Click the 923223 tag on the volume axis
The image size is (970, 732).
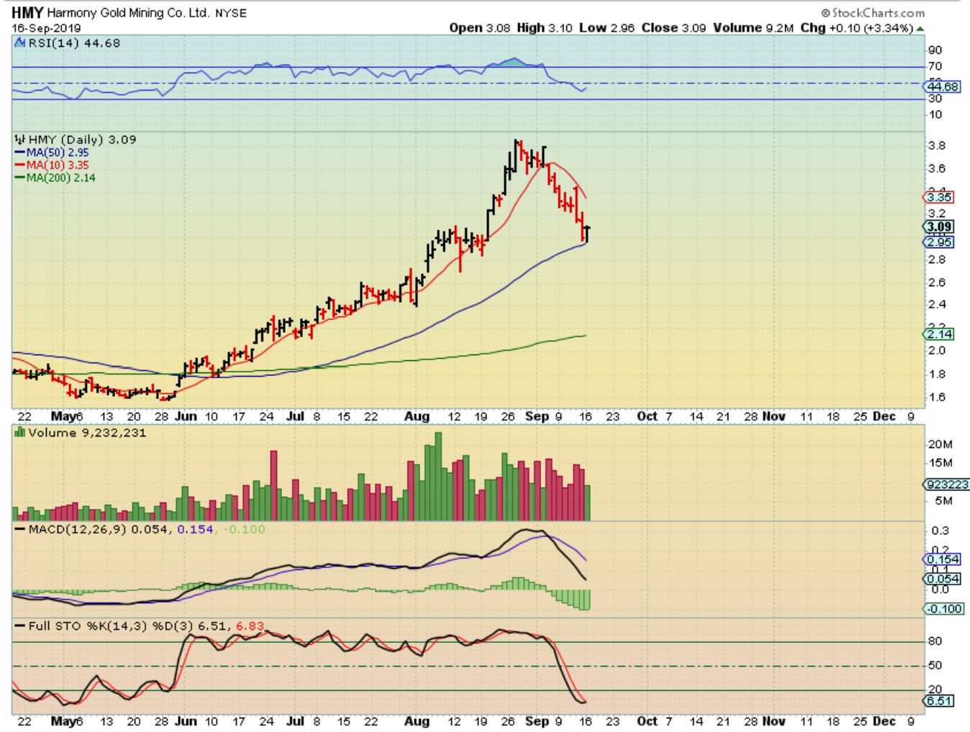(x=948, y=485)
